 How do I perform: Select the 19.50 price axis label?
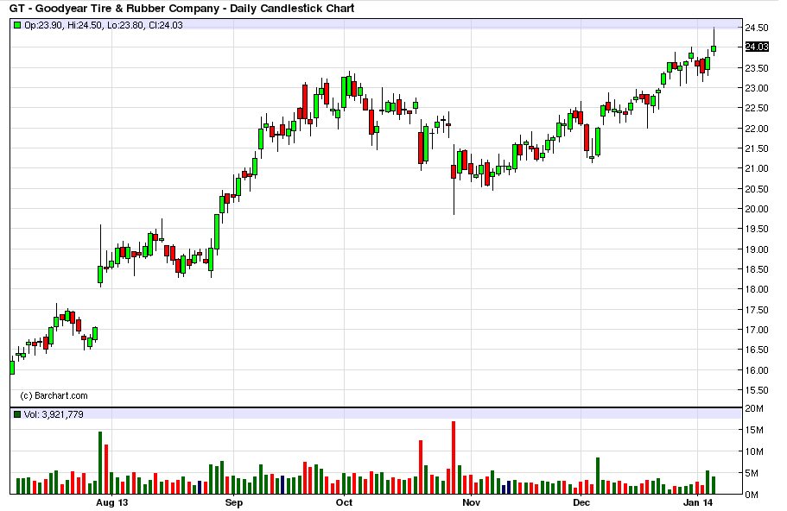click(x=757, y=229)
